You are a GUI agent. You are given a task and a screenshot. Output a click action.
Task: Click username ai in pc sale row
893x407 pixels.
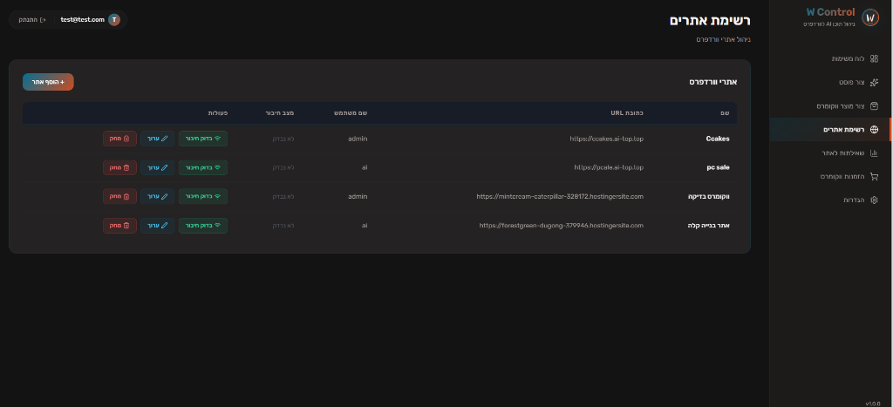pyautogui.click(x=365, y=168)
